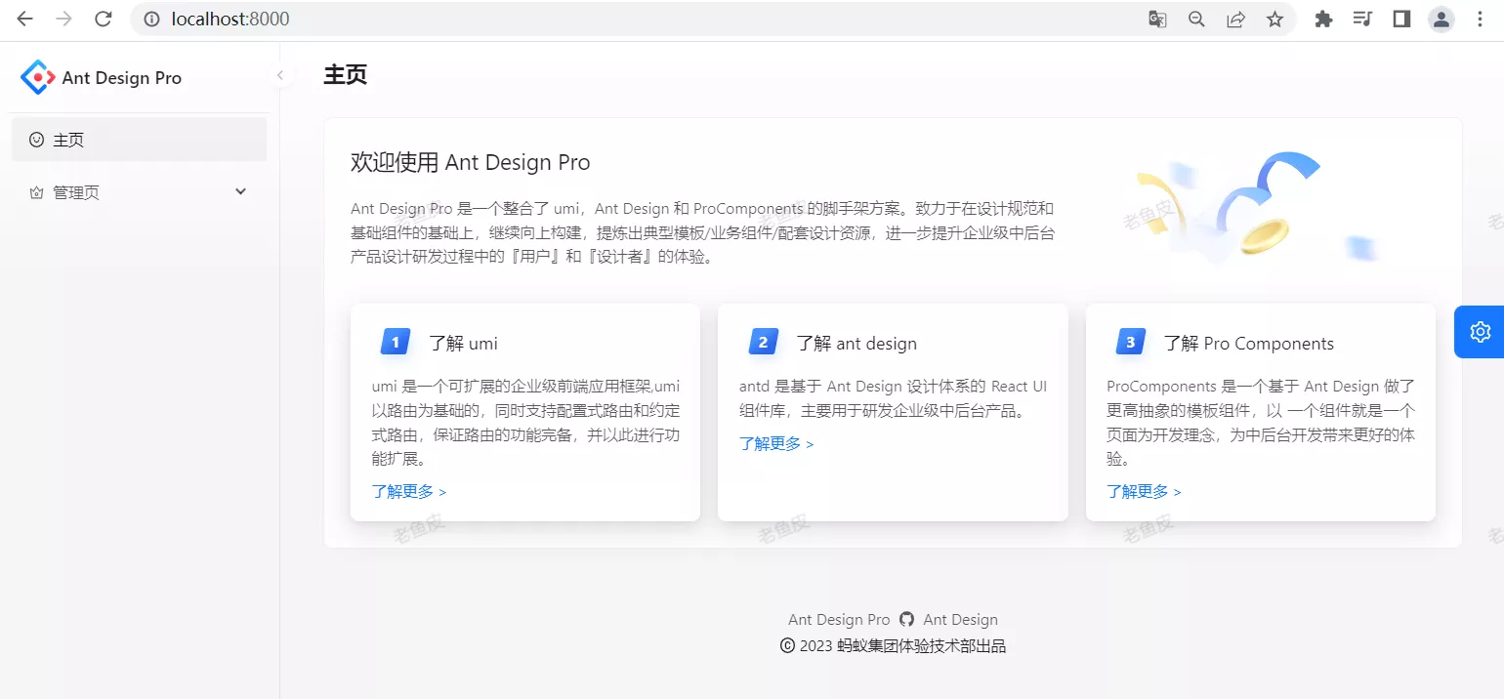Share this page icon
This screenshot has height=699, width=1504.
click(1235, 19)
